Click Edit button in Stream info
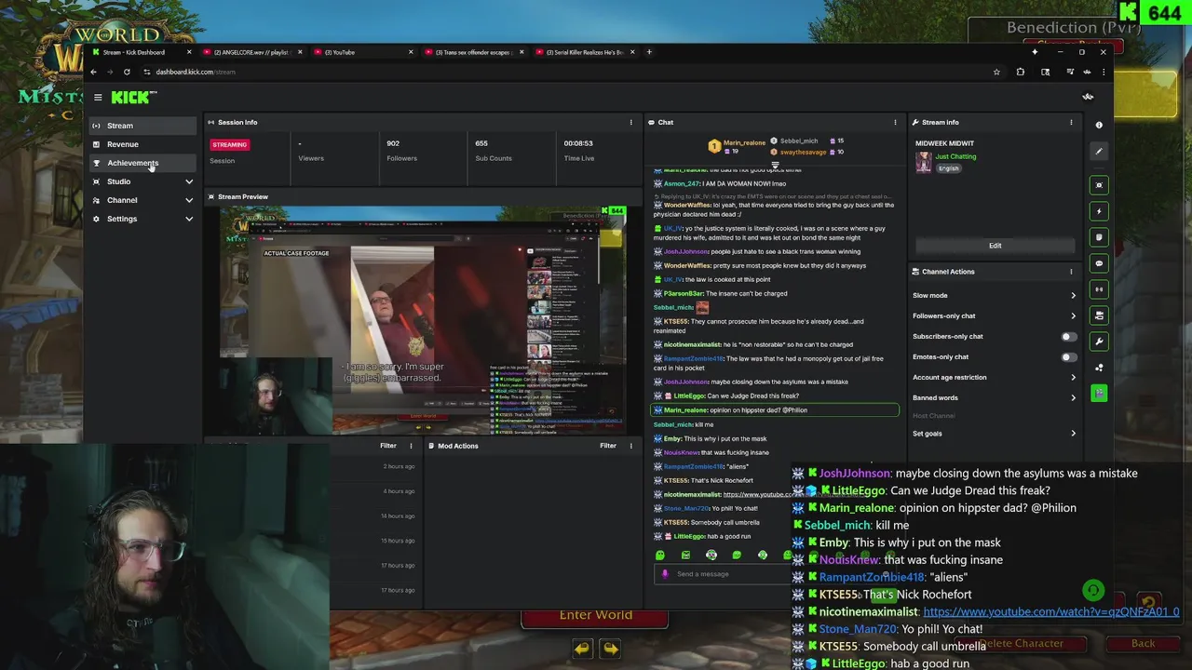 click(995, 246)
